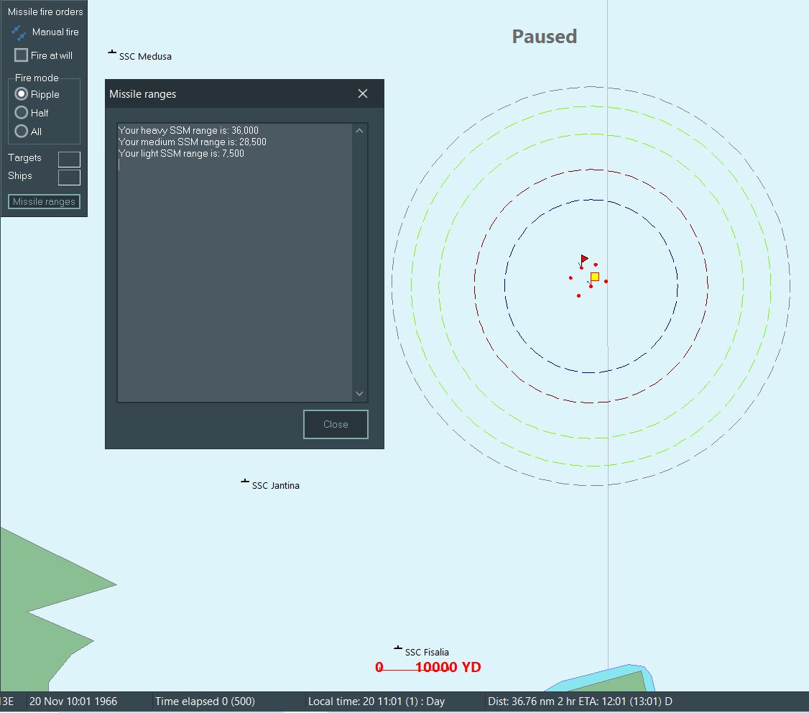Click the Paused indicator text
Screen dimensions: 809x713
545,37
